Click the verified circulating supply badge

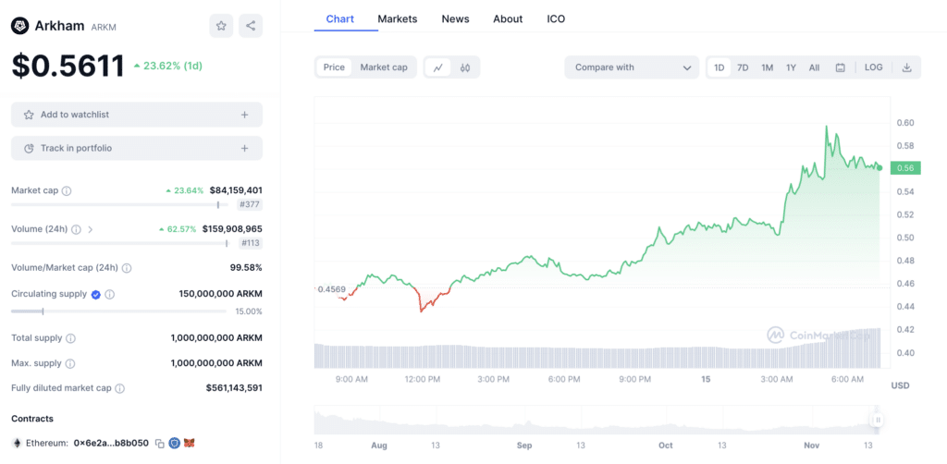coord(95,295)
